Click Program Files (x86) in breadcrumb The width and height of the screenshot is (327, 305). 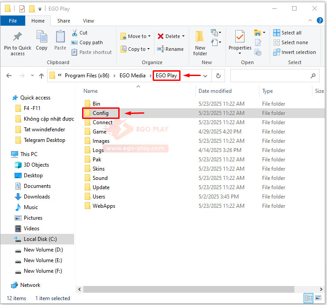tap(87, 76)
